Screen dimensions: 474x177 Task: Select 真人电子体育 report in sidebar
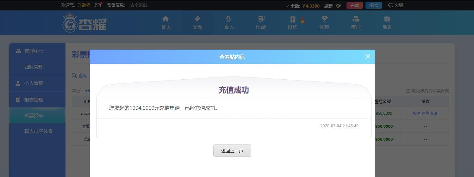tap(38, 131)
